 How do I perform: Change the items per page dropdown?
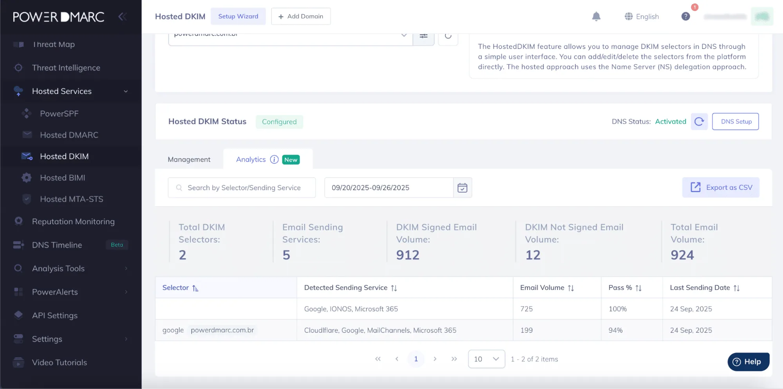[x=486, y=359]
